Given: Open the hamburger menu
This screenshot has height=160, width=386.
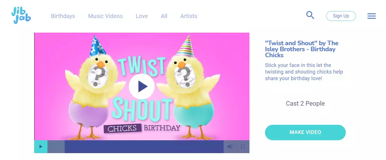Looking at the screenshot, I should [371, 16].
